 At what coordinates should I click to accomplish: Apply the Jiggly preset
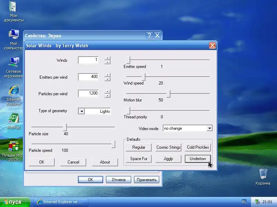[168, 159]
